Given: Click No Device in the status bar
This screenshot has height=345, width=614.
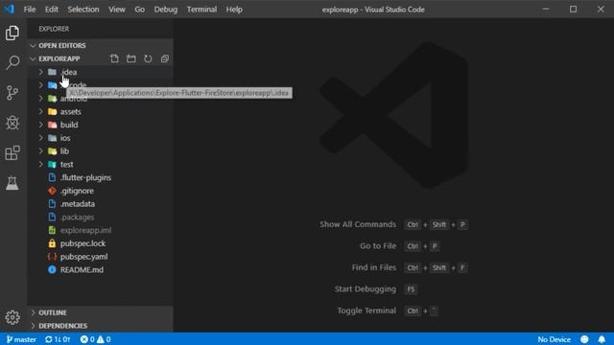Looking at the screenshot, I should pos(554,339).
